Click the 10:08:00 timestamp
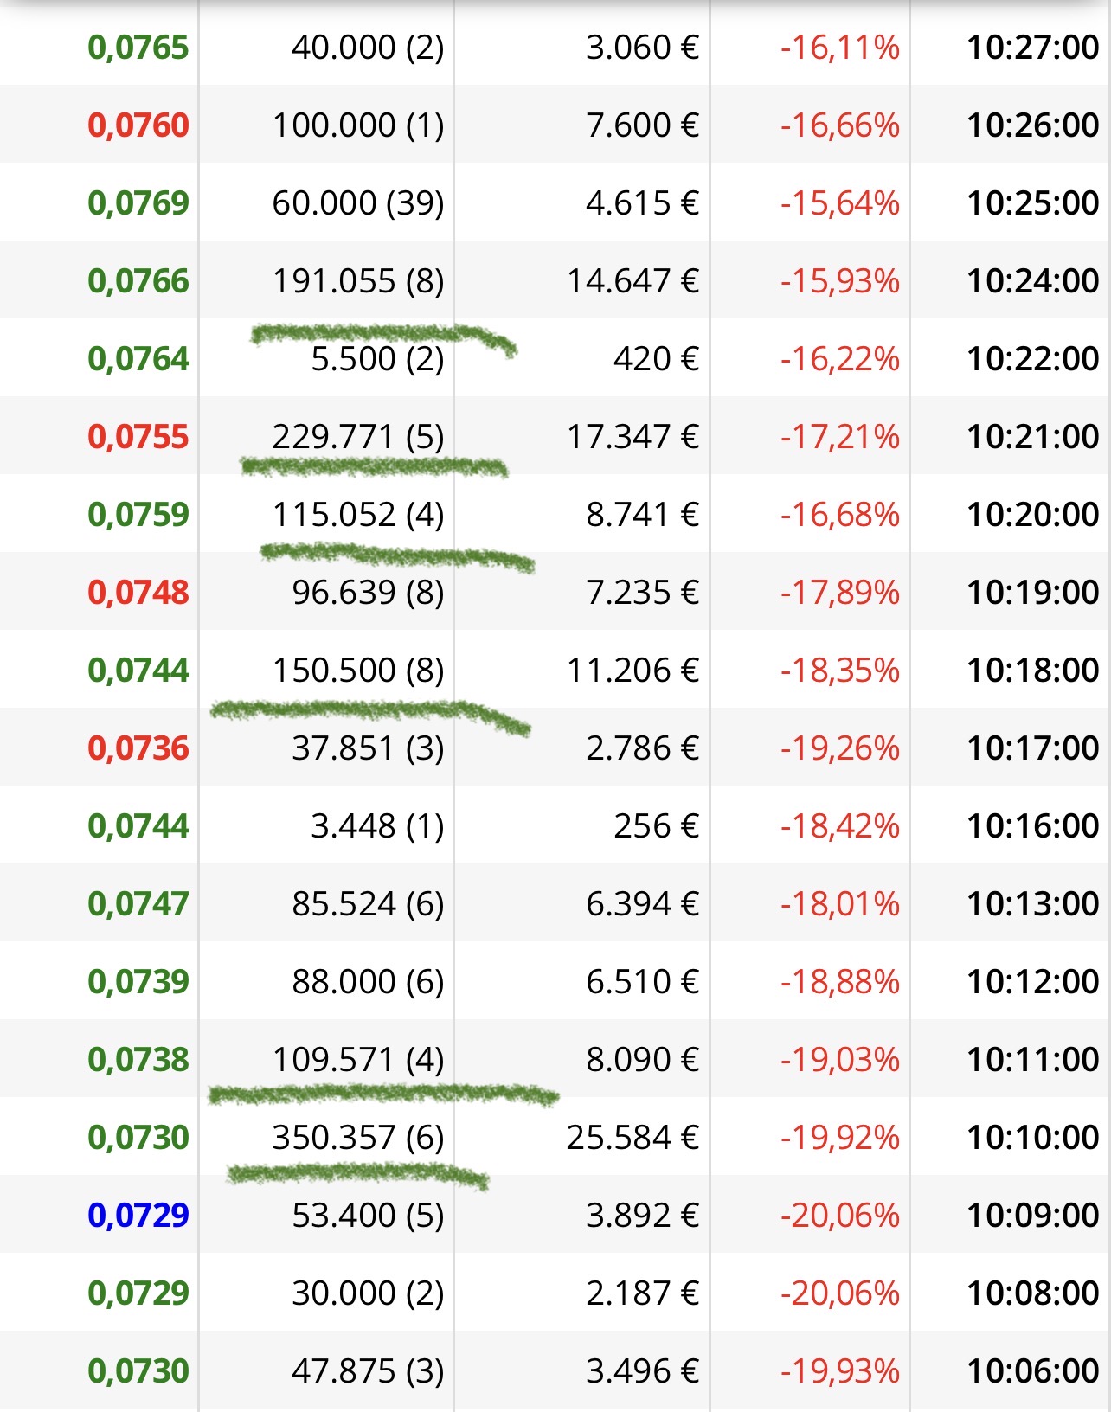Image resolution: width=1111 pixels, height=1412 pixels. [x=1032, y=1293]
